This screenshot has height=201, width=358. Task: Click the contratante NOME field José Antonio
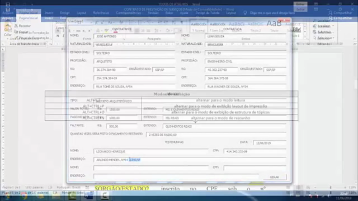[x=134, y=36]
